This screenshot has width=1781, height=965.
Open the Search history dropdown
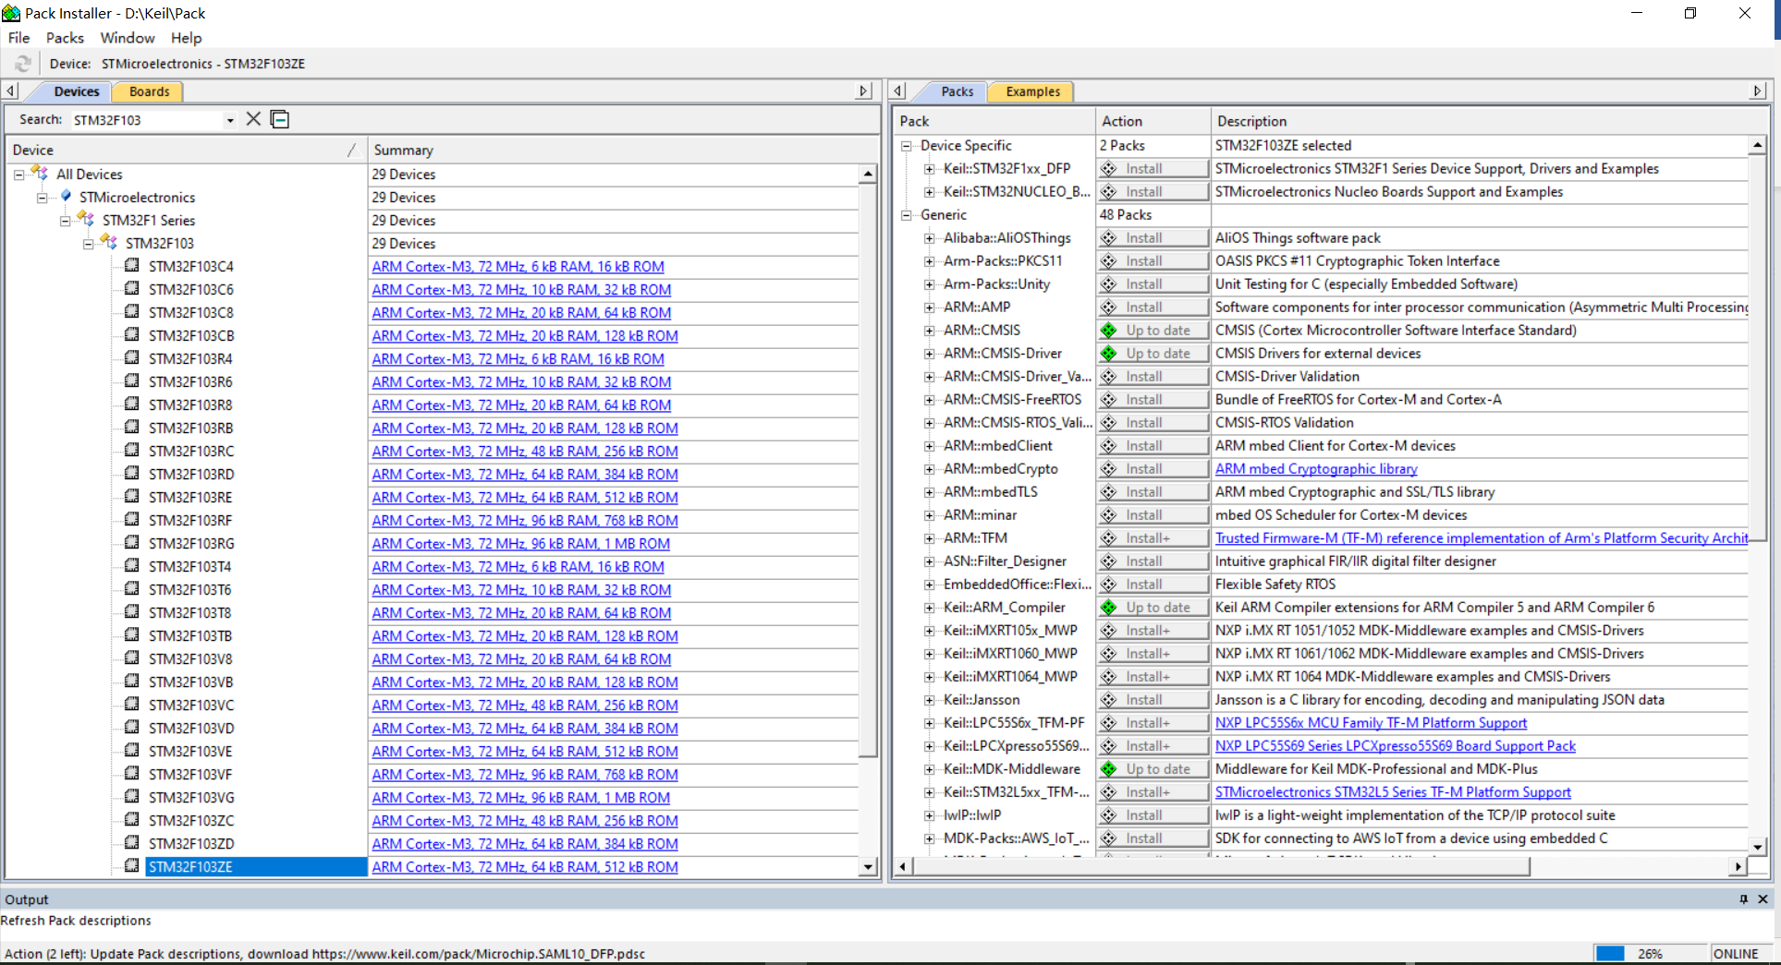(230, 120)
